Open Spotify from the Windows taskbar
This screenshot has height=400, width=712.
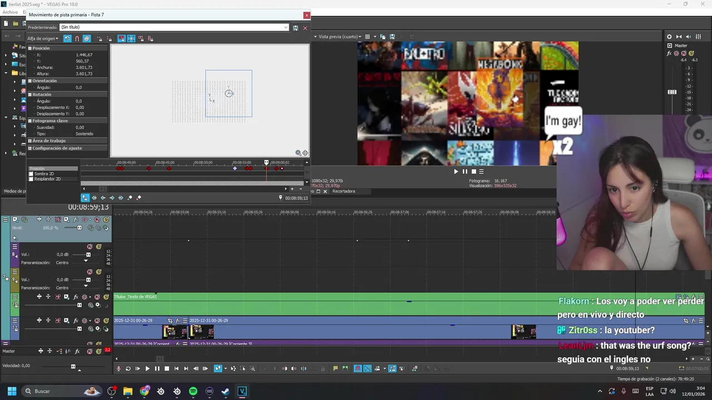[193, 391]
